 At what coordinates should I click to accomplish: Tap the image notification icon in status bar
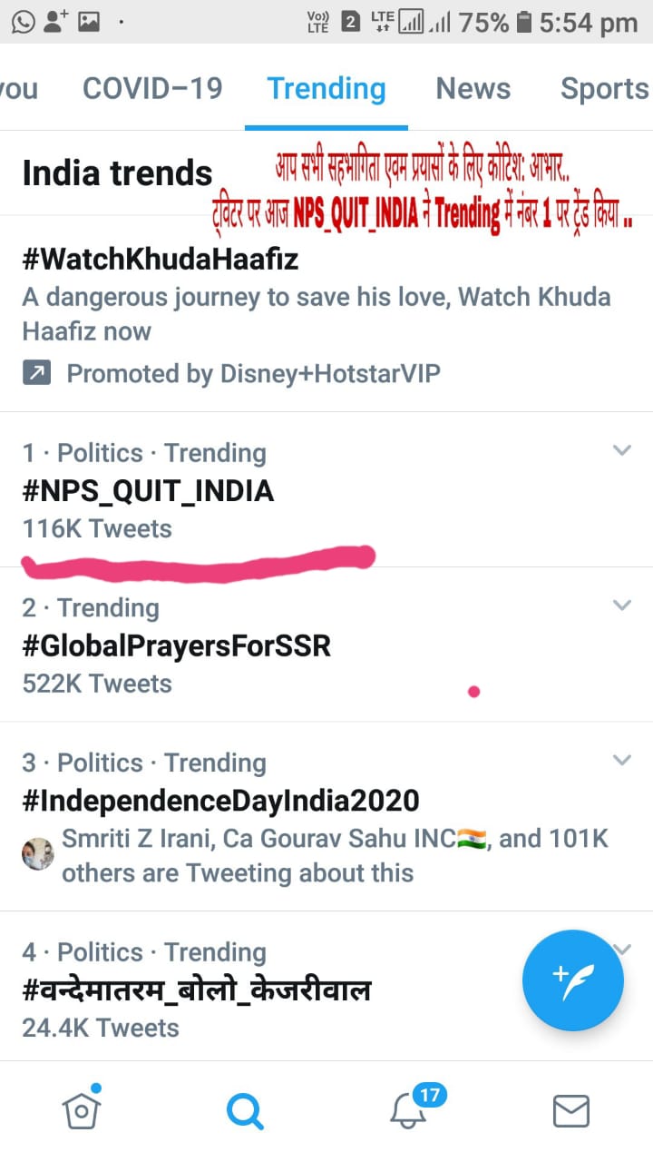(x=88, y=22)
